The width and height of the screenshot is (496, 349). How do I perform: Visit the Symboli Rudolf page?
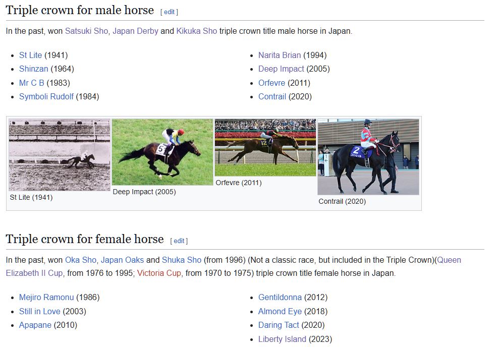pyautogui.click(x=46, y=96)
